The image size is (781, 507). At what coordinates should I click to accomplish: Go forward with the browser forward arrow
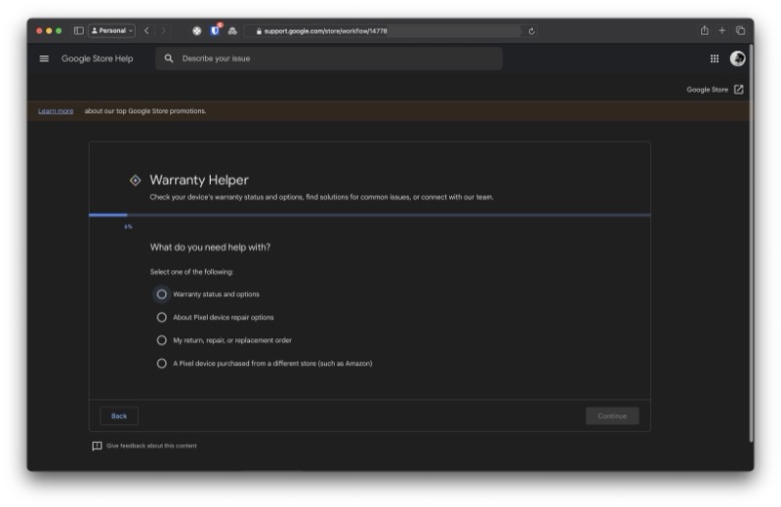pyautogui.click(x=163, y=31)
